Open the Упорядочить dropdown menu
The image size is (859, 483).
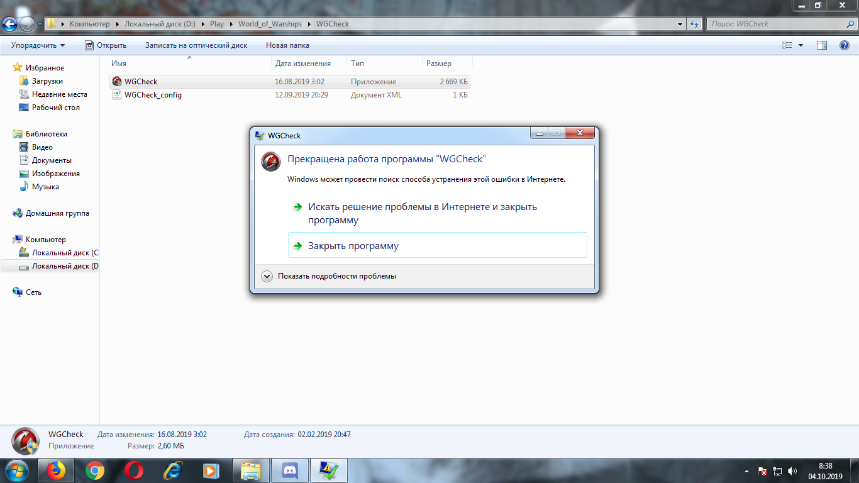click(38, 45)
